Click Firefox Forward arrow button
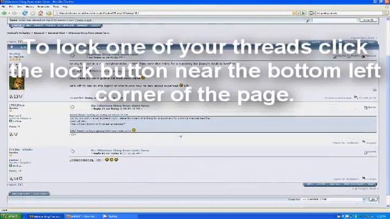Screen dimensions: 390x219 point(14,13)
